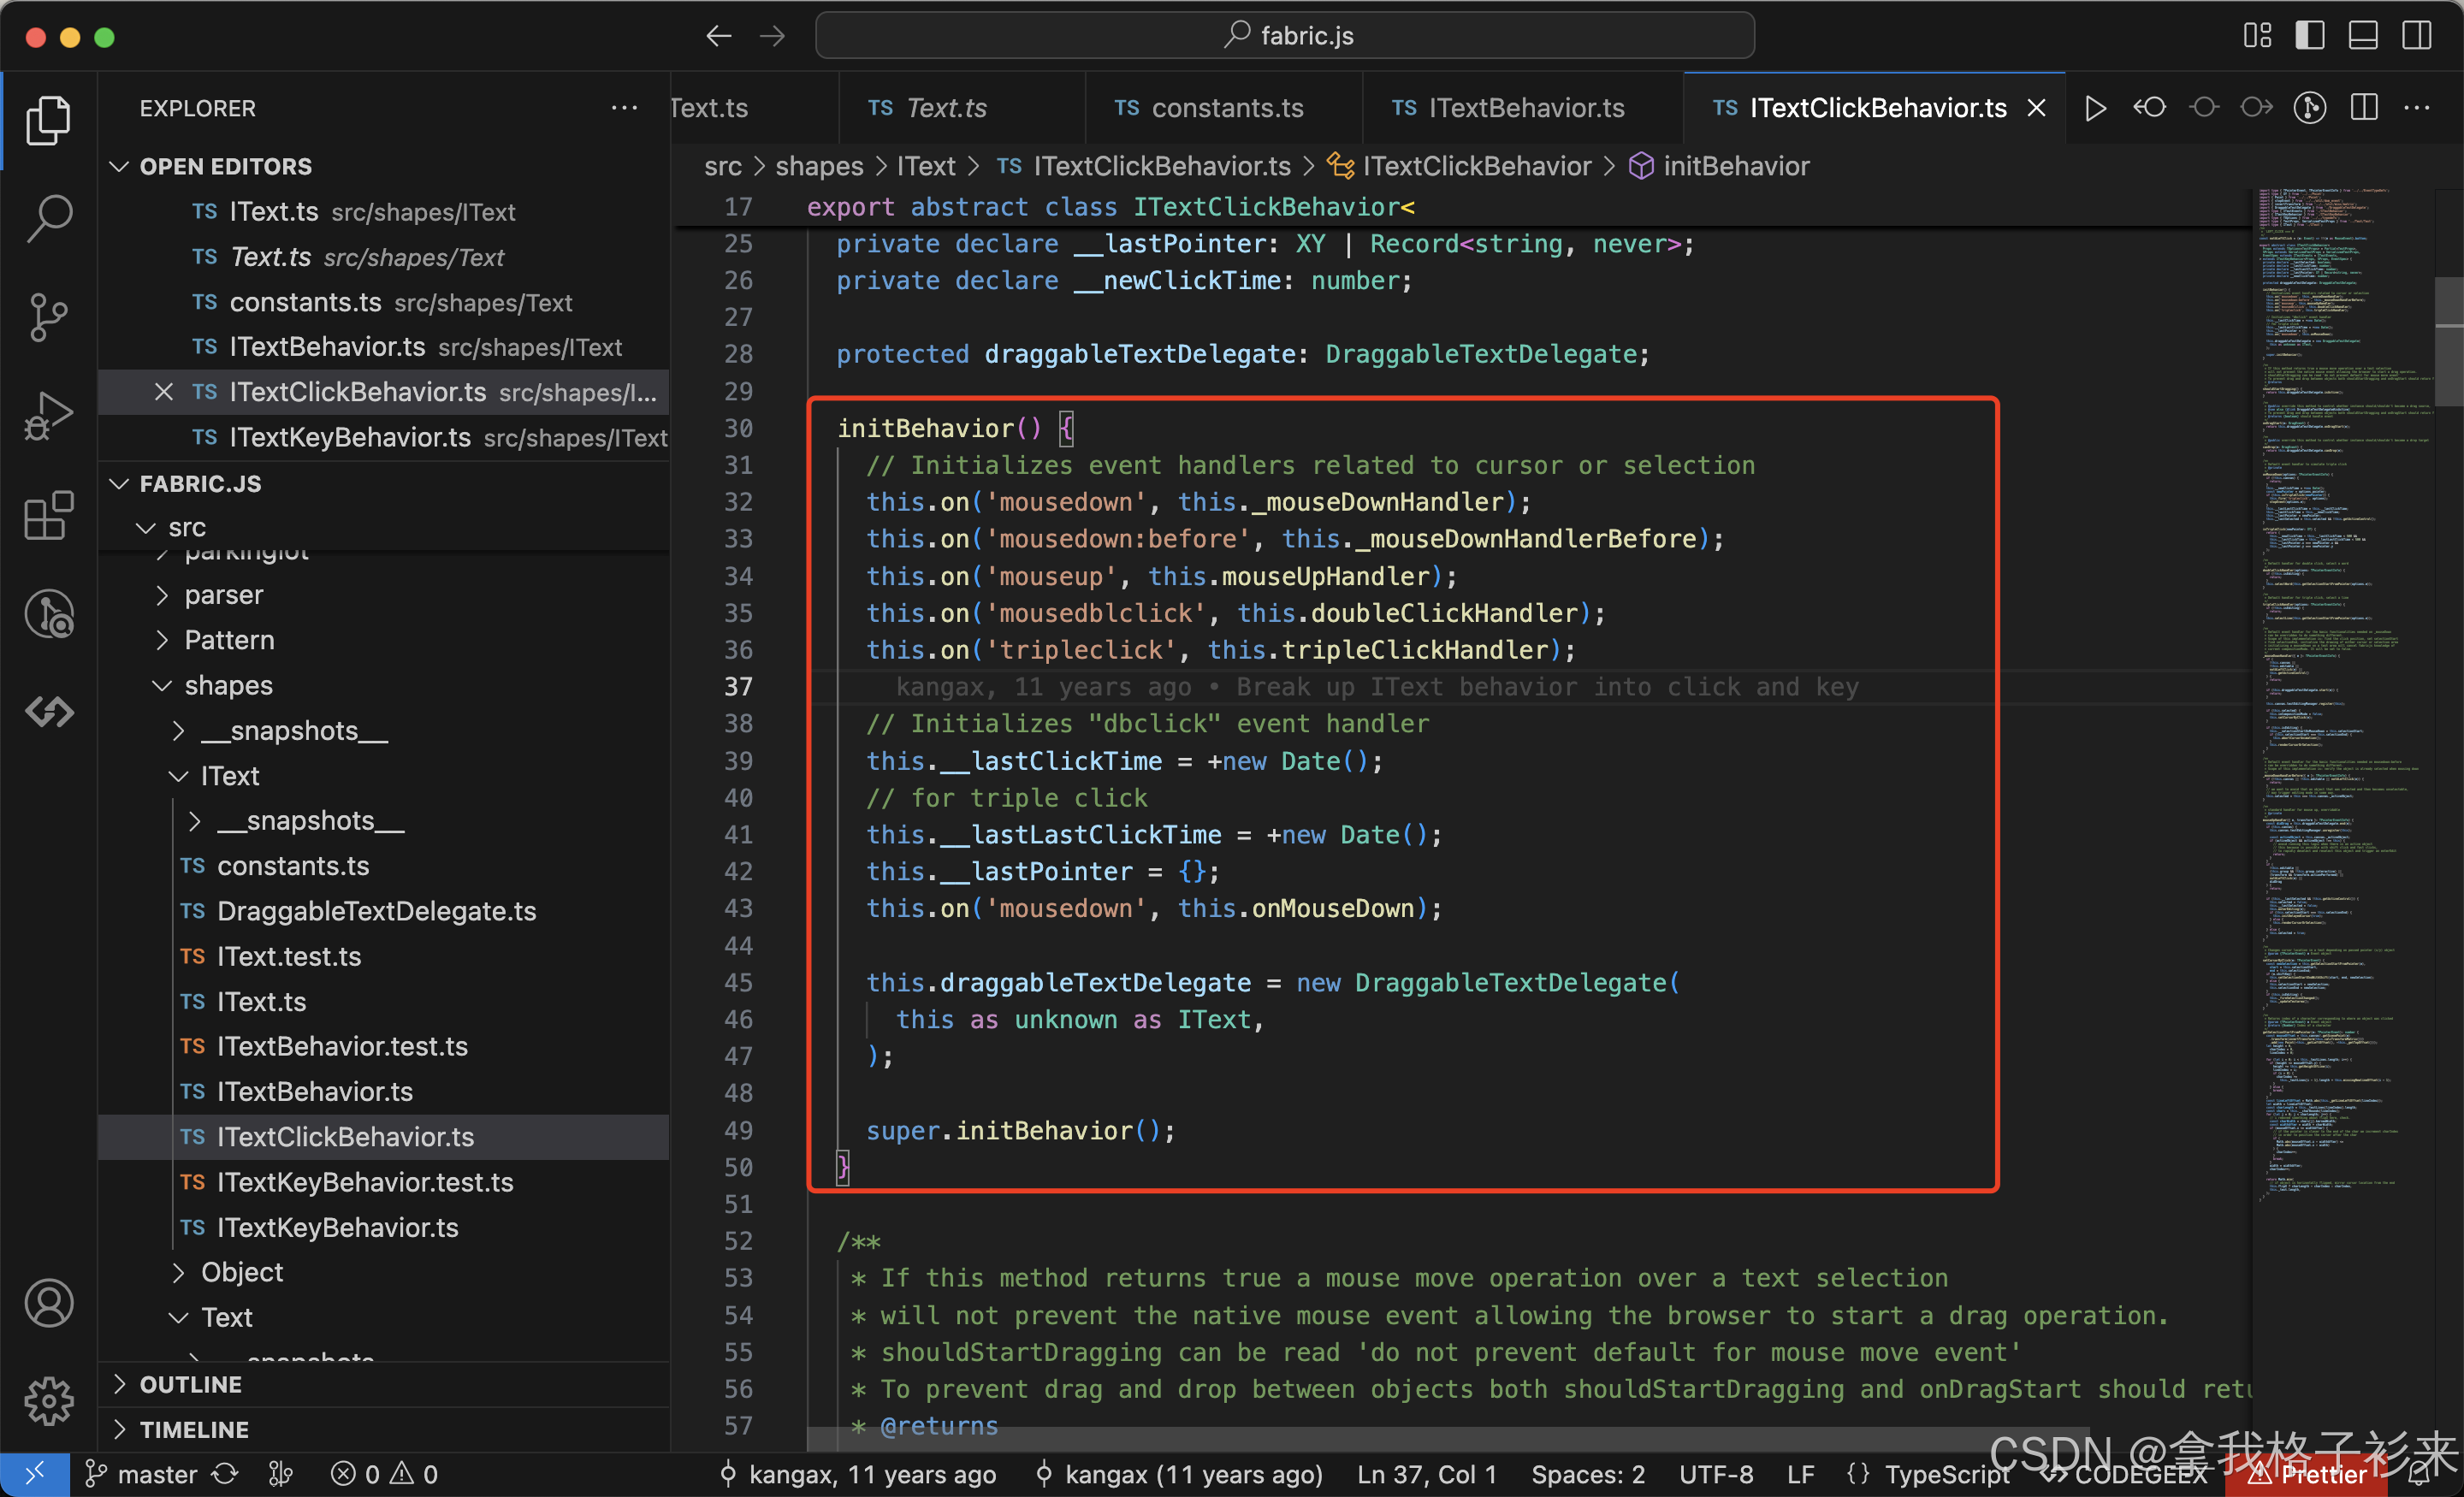Viewport: 2464px width, 1497px height.
Task: Click the Split Editor Right icon
Action: 2364,108
